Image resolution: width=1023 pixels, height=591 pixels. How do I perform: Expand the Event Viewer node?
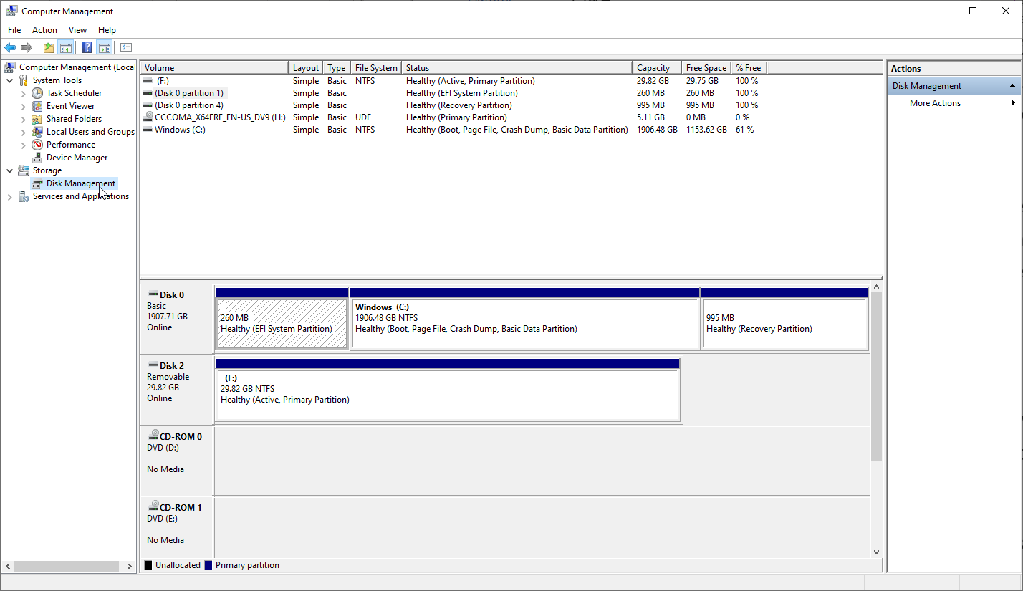(24, 106)
